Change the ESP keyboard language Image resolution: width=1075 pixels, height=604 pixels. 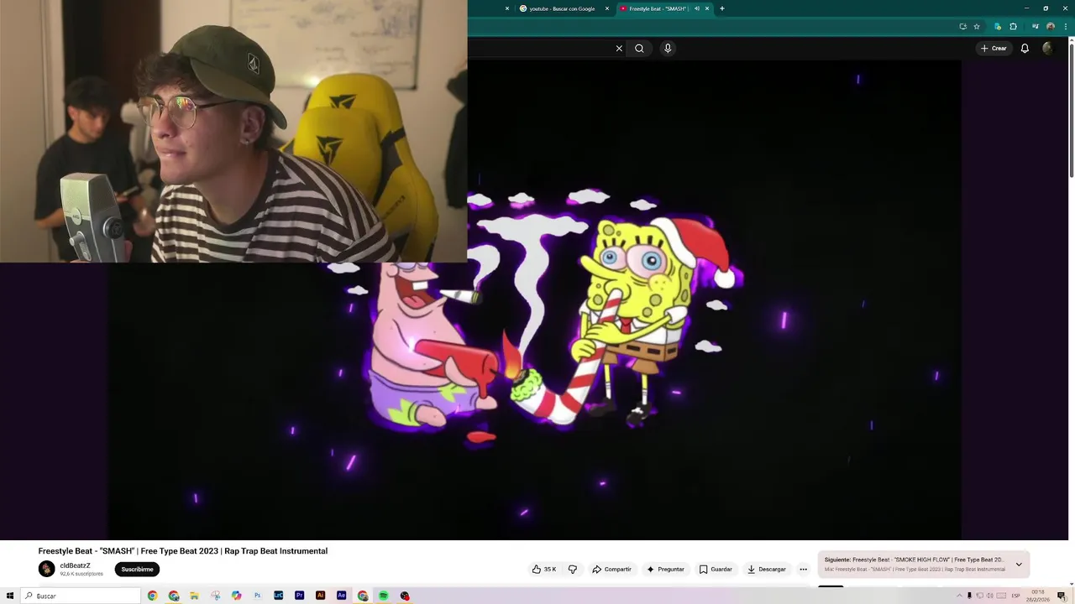click(x=1015, y=596)
